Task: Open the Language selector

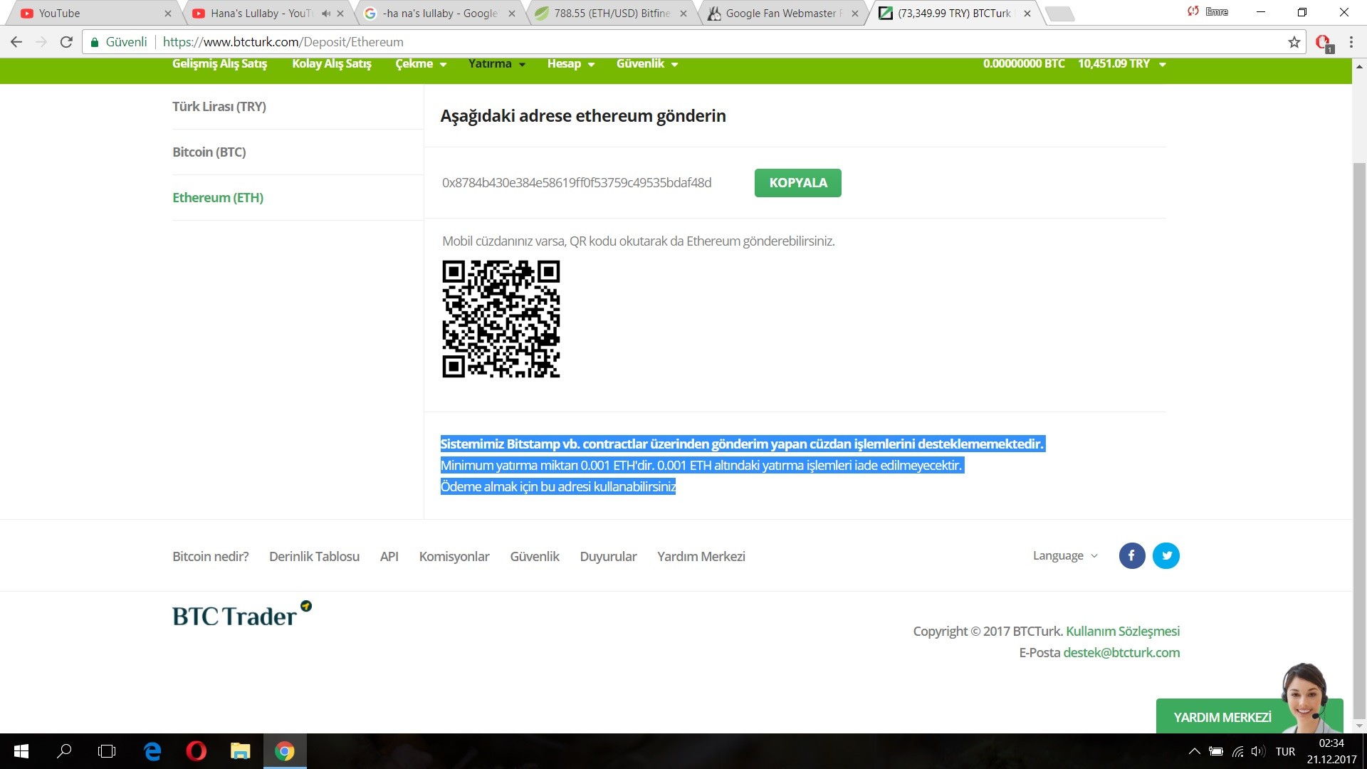Action: point(1065,555)
